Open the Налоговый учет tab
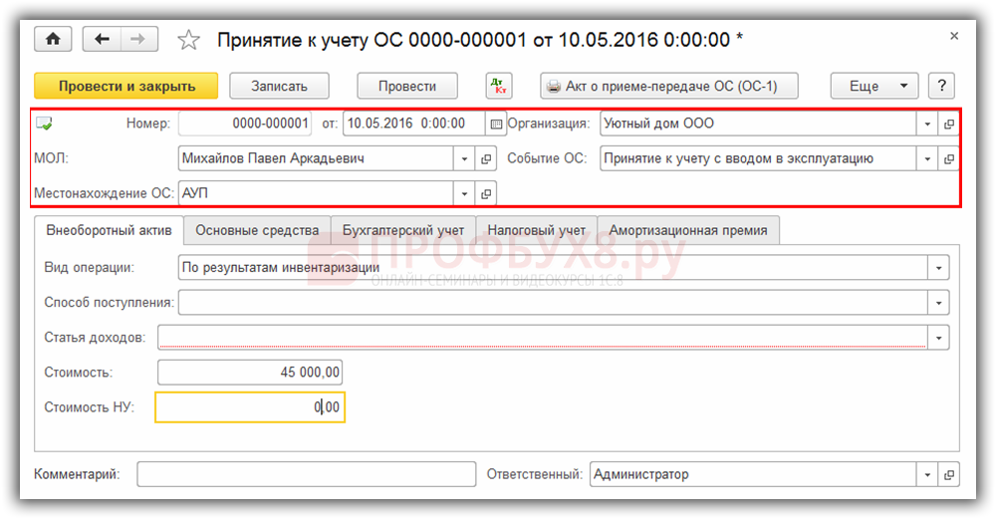 click(536, 230)
